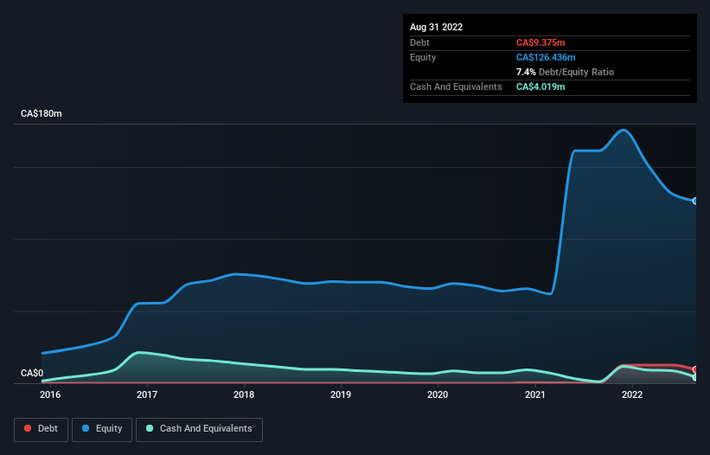Click the blue Equity legend dot
Screen dimensions: 710x455
point(86,428)
